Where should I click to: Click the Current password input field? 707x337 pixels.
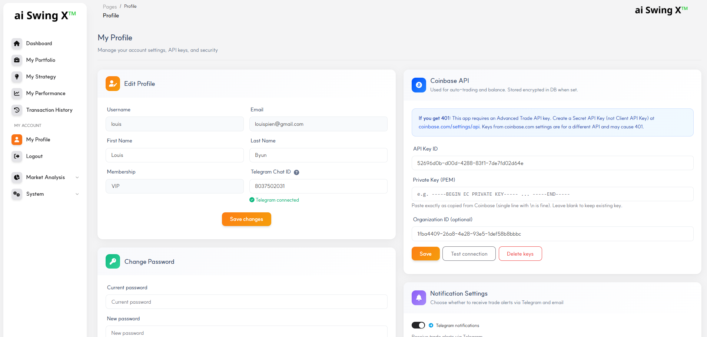246,301
